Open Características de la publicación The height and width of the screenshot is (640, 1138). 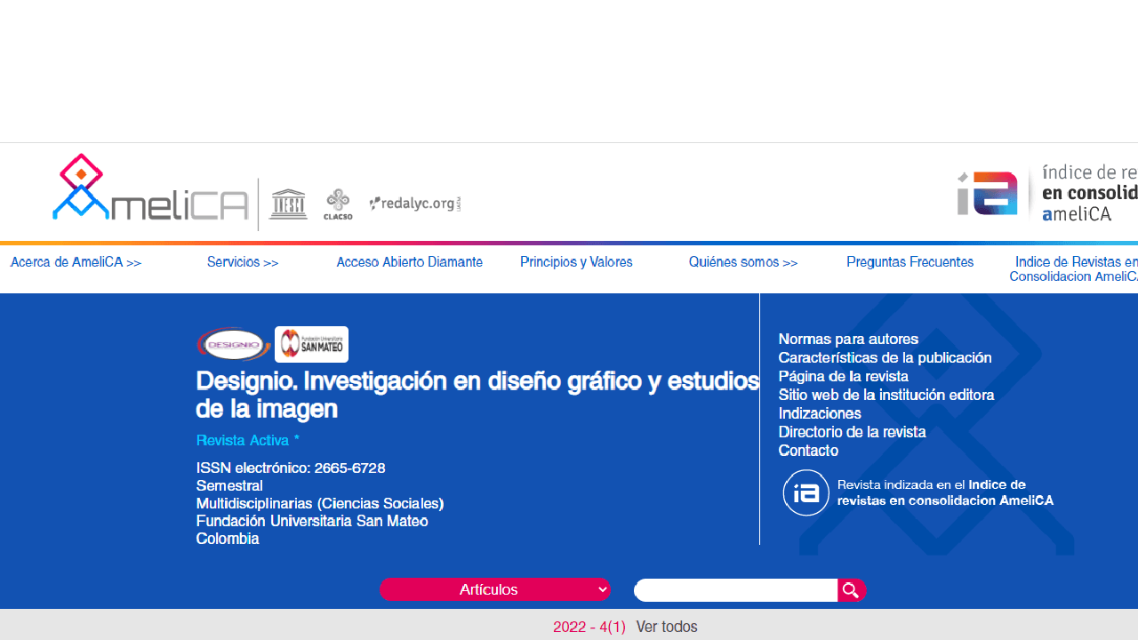coord(885,357)
